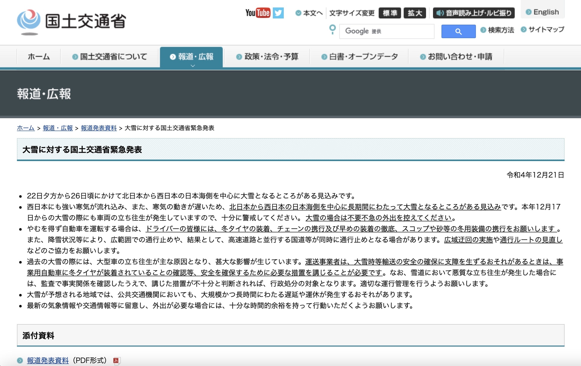This screenshot has height=366, width=581.
Task: Click the 報道・広報 banner title
Action: coord(44,94)
